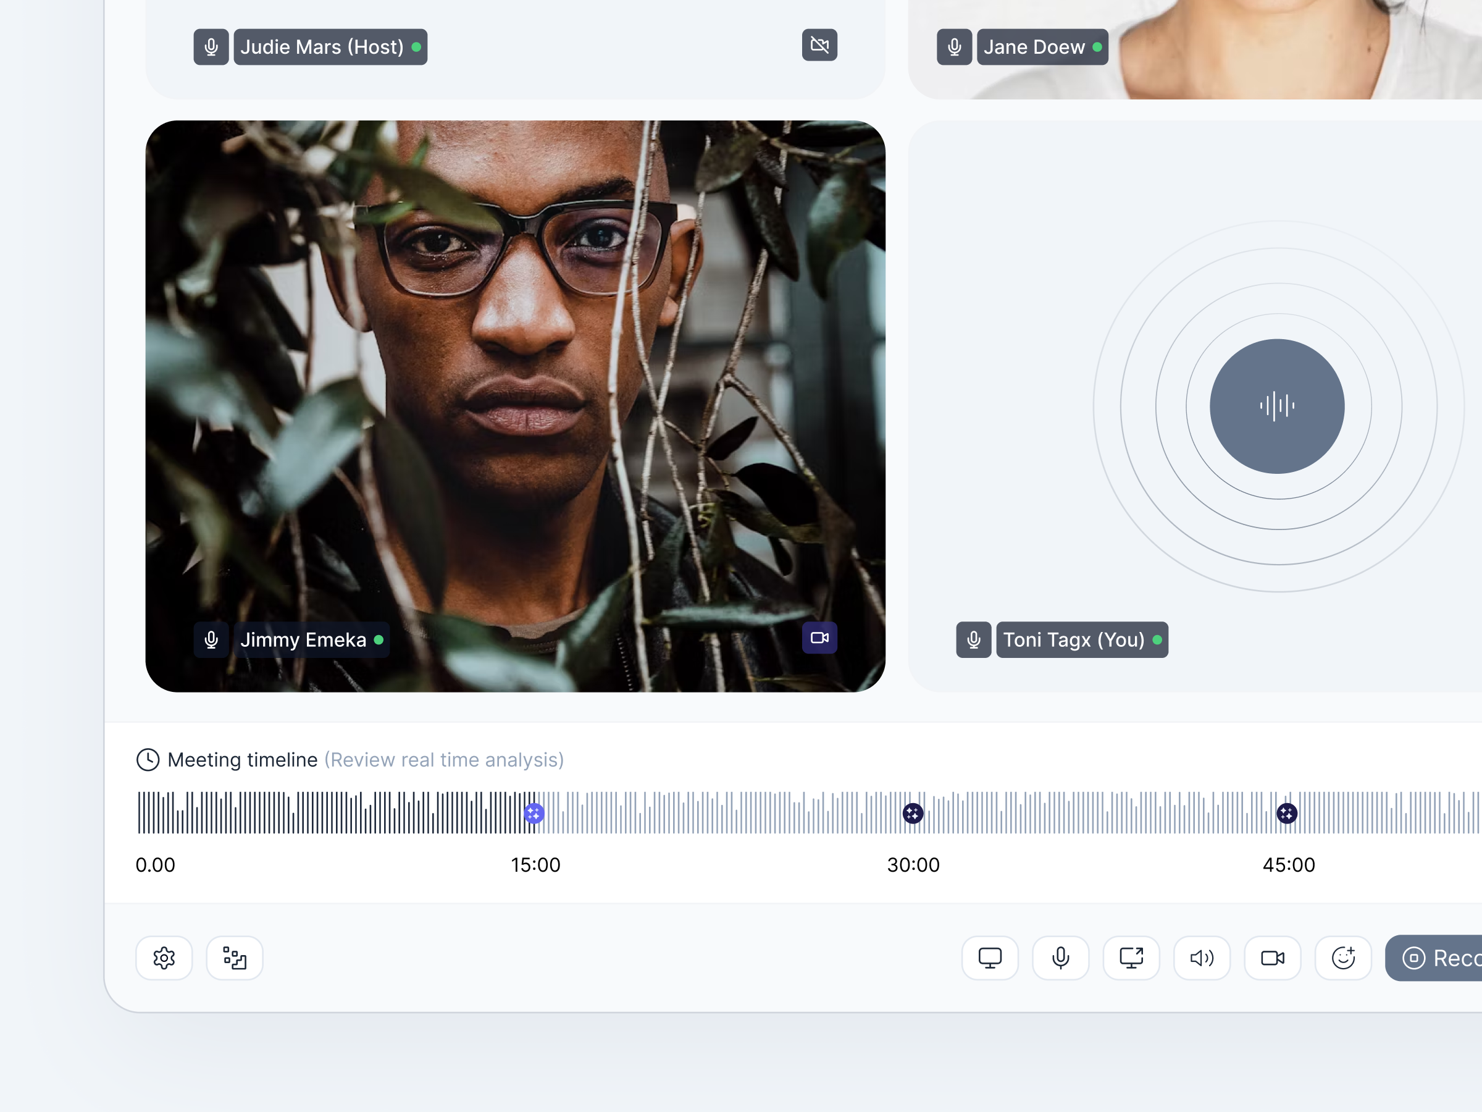Open the present-to-external-display control
Image resolution: width=1482 pixels, height=1112 pixels.
point(1131,958)
